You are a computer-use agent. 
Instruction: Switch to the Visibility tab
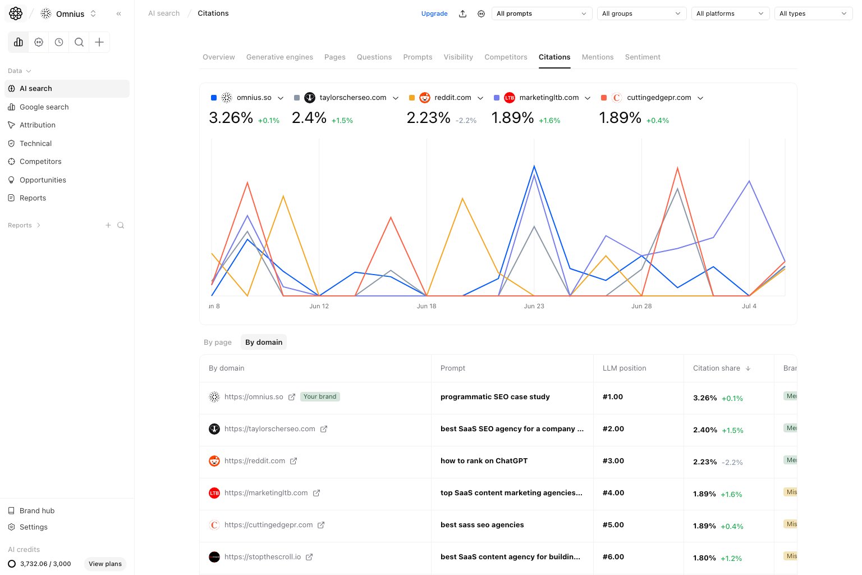[x=458, y=57]
